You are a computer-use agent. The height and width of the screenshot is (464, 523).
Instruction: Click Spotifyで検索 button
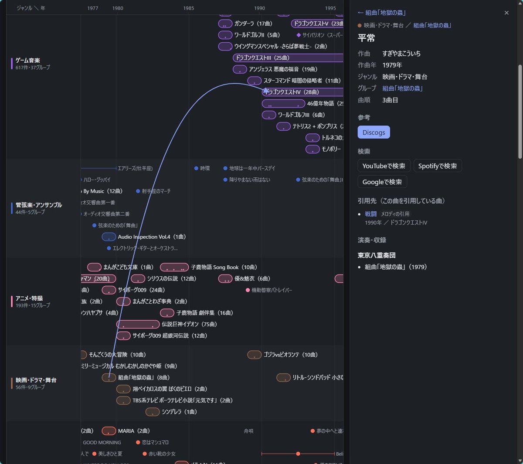[x=438, y=166]
